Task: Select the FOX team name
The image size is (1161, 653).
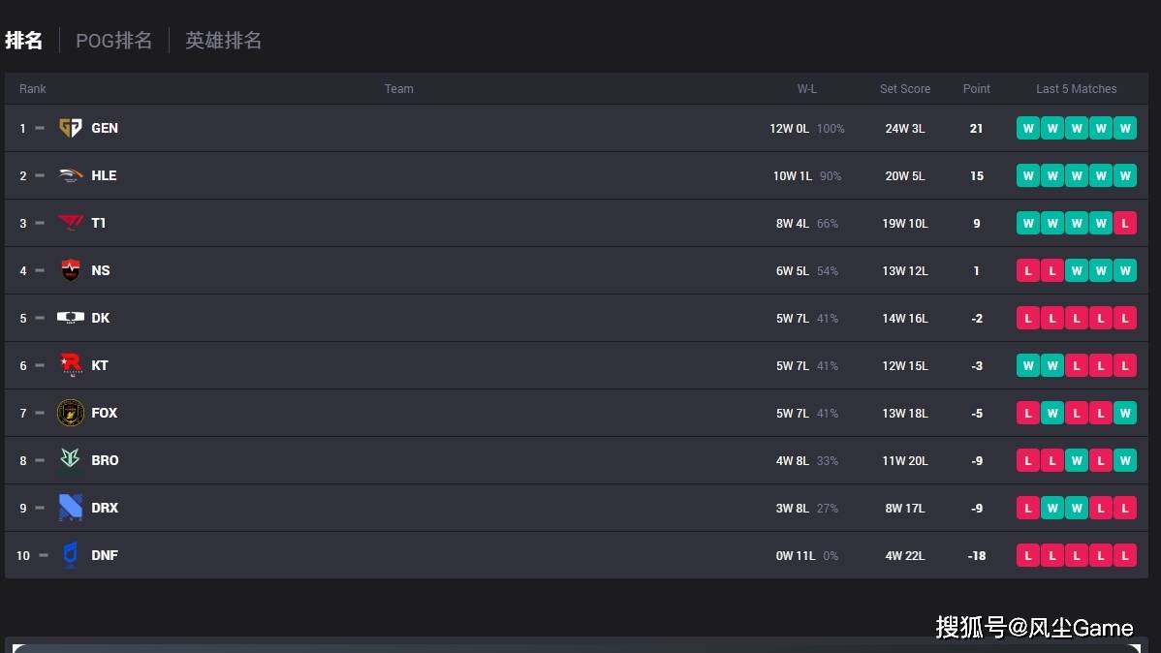Action: click(x=105, y=413)
